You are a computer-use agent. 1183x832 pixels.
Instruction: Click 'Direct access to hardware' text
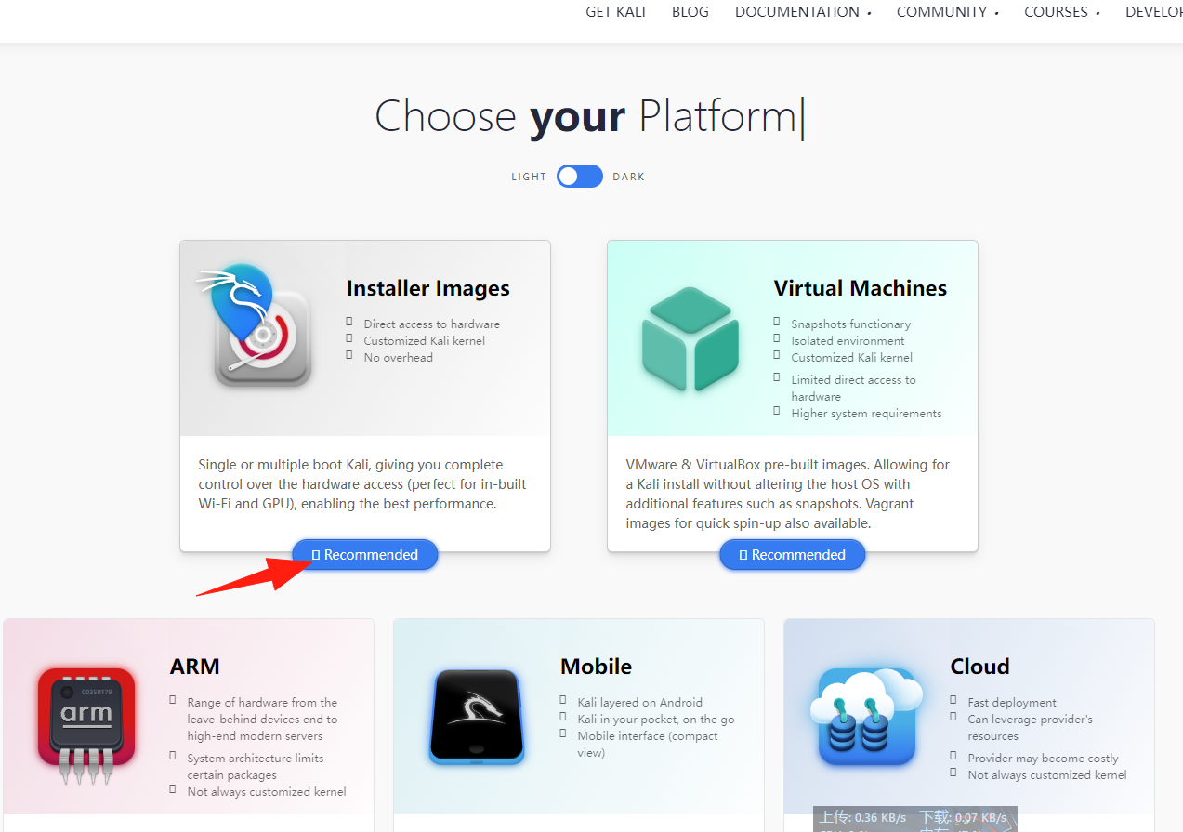[x=431, y=324]
